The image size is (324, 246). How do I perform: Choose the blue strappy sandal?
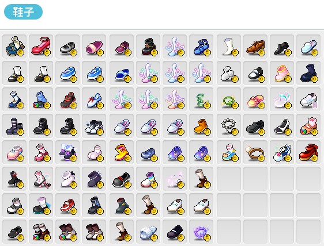coord(201,47)
